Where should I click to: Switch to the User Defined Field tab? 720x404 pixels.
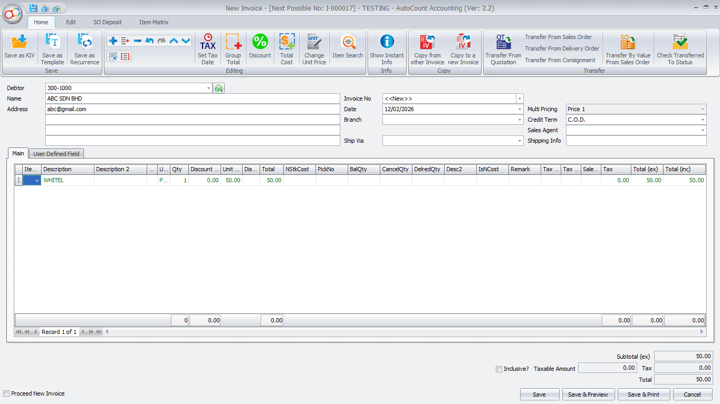(x=55, y=153)
